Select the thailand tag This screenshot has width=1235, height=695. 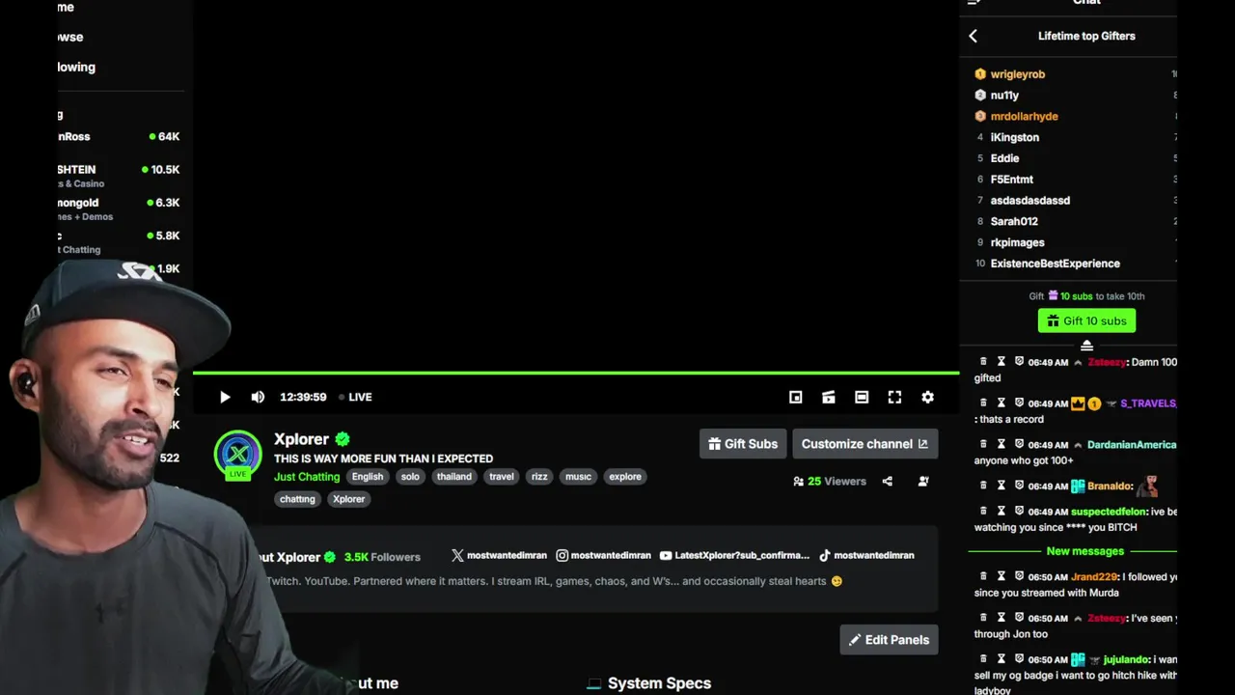pos(454,477)
